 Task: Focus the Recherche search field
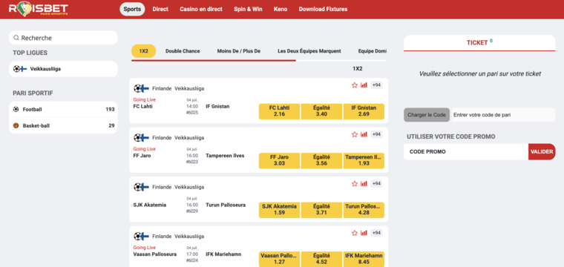coord(63,38)
